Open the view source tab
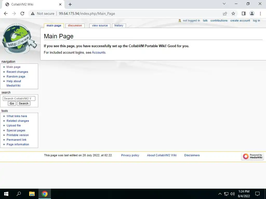 pos(100,26)
